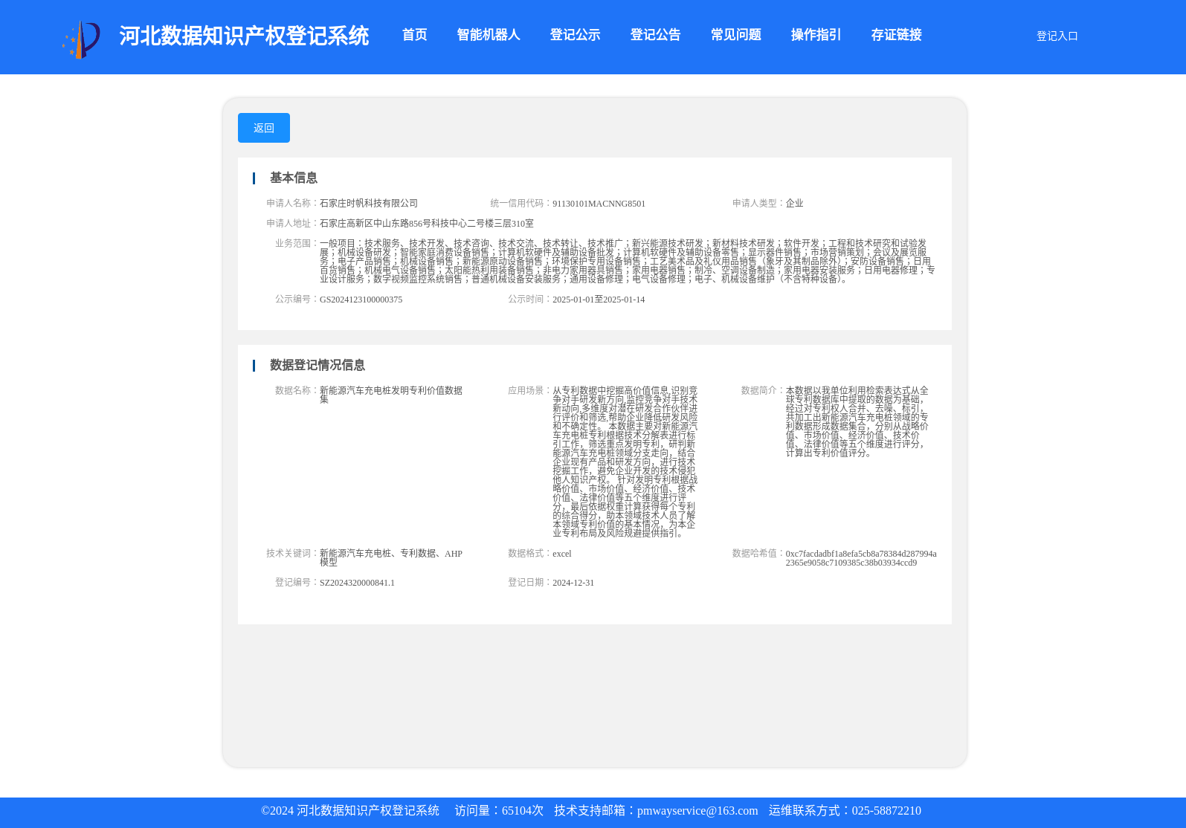Click the footer visit count 65104次
The width and height of the screenshot is (1186, 828).
click(x=523, y=811)
